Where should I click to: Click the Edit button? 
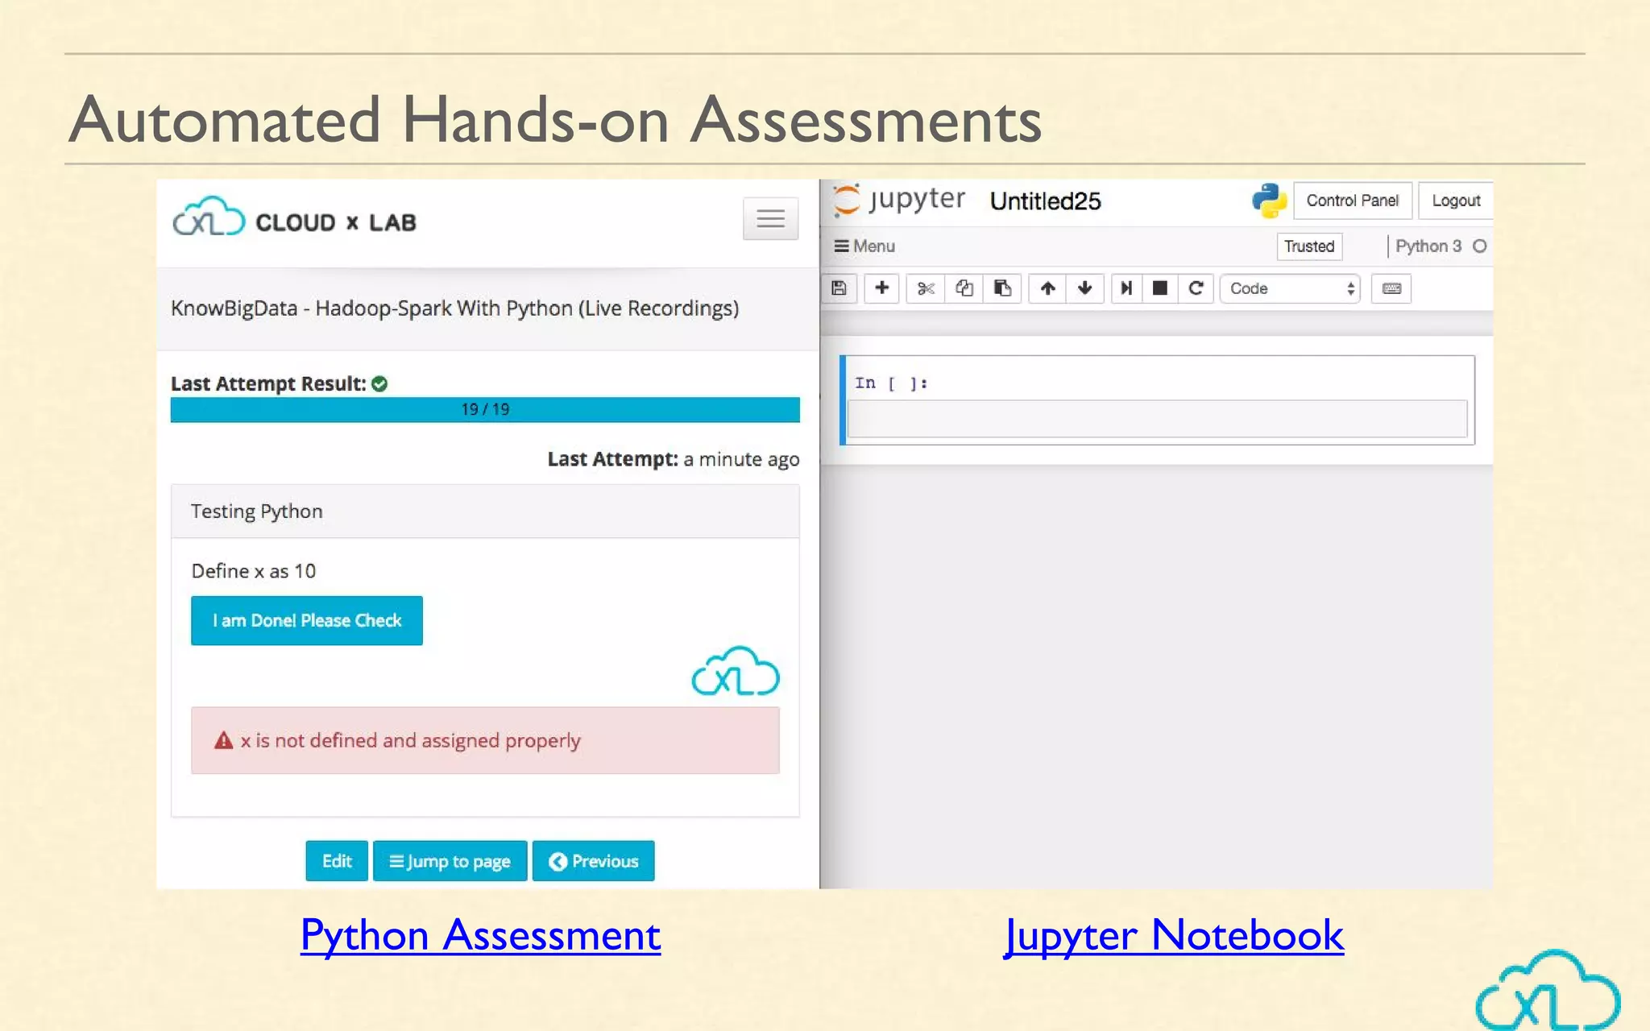[x=337, y=861]
